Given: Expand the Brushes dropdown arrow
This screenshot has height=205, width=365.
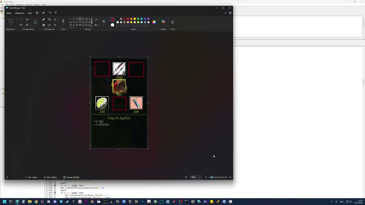Looking at the screenshot, I should 63,25.
